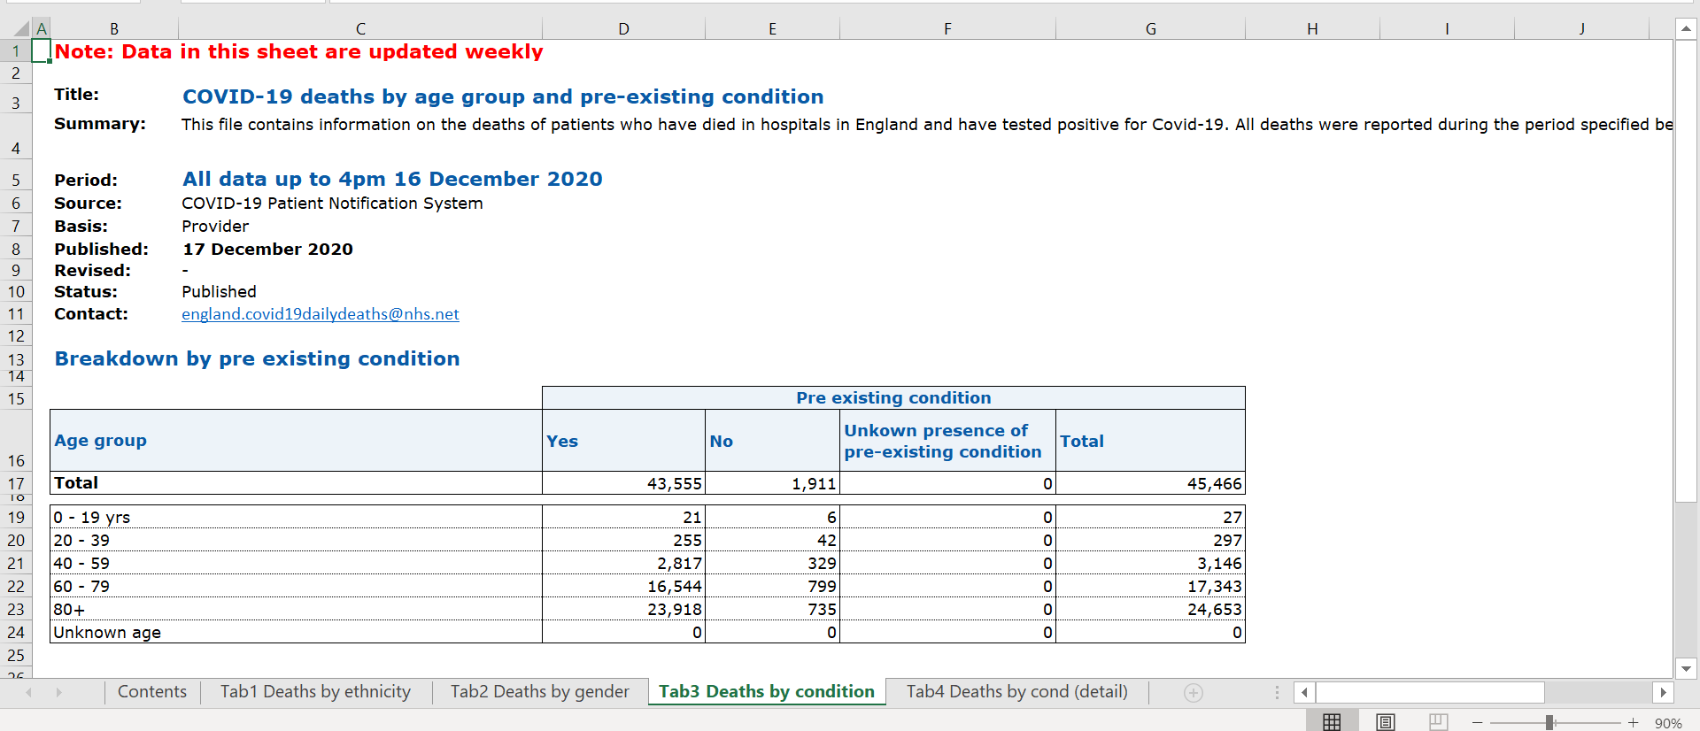This screenshot has width=1700, height=731.
Task: Click the zoom out minus button
Action: coord(1477,723)
